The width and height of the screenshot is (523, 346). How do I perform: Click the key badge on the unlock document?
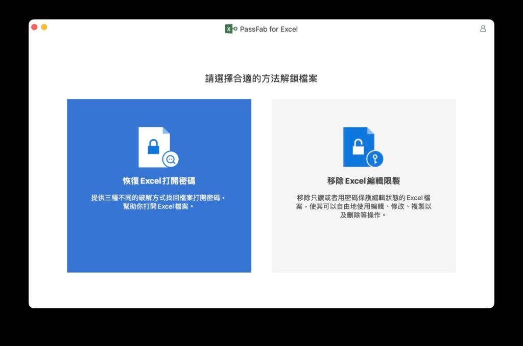[376, 158]
